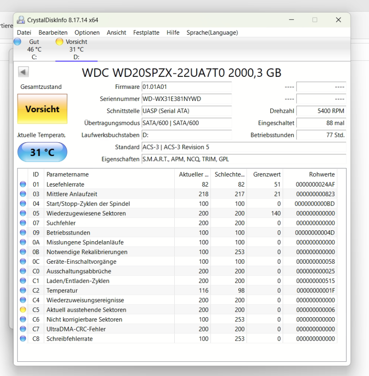Open the Bearbeiten menu

coord(53,33)
